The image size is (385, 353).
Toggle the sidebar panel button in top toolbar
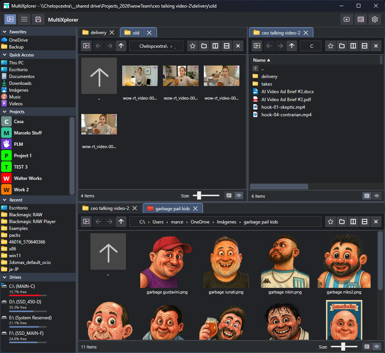coord(10,19)
